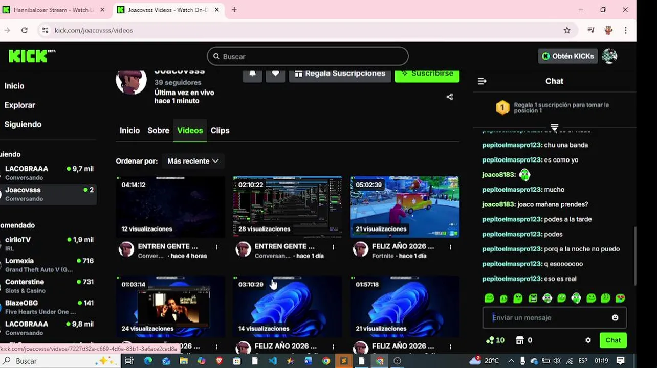657x368 pixels.
Task: Open the first LACOBRAAA channel with 9,7 mil viewers
Action: (48, 173)
